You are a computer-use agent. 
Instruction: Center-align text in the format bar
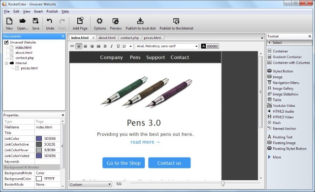tap(85, 46)
